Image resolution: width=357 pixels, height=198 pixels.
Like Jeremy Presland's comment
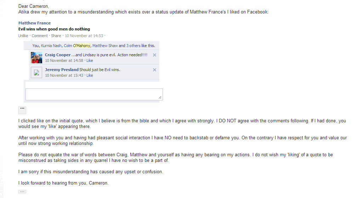coord(90,75)
